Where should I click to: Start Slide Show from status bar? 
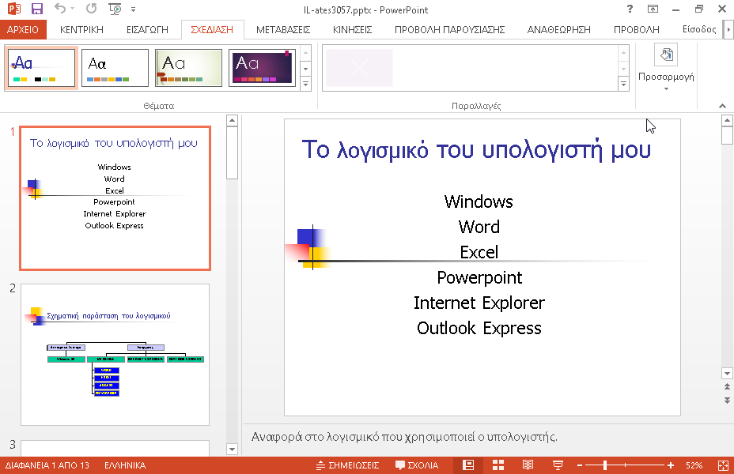point(558,465)
